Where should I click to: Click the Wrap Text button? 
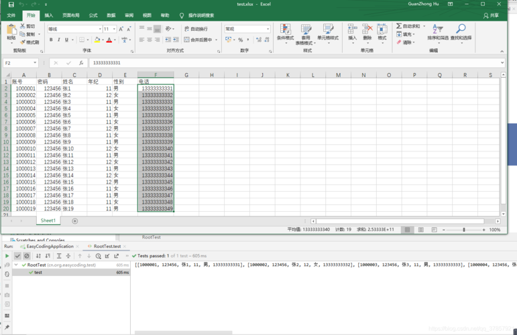[196, 29]
